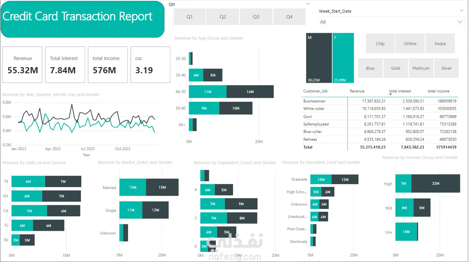Select the Govt table row
Viewport: 469px width, 262px height.
tap(380, 116)
